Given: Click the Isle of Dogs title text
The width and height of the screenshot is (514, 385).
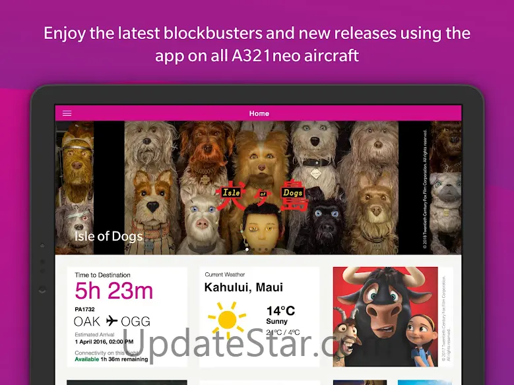Looking at the screenshot, I should 108,236.
